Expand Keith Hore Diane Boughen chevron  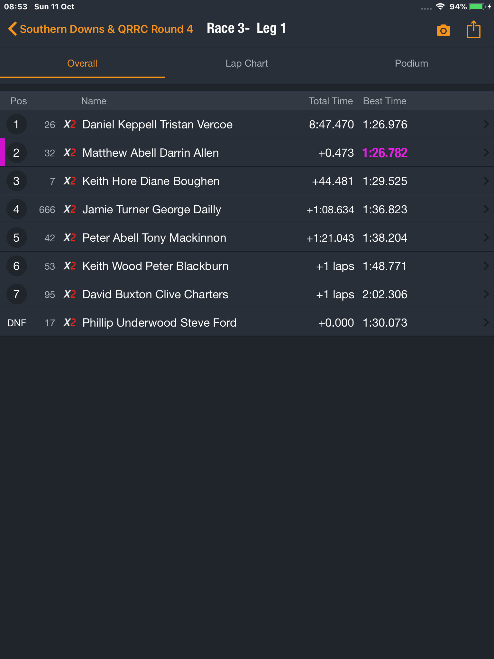pyautogui.click(x=486, y=181)
